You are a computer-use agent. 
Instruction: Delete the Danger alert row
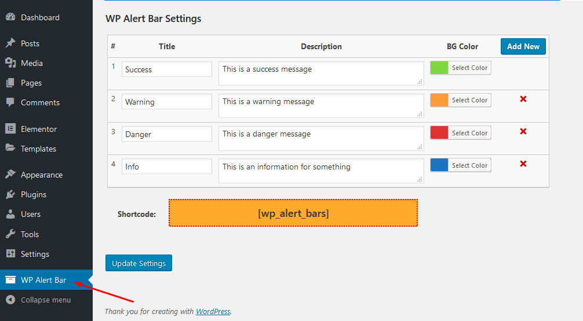click(x=523, y=131)
